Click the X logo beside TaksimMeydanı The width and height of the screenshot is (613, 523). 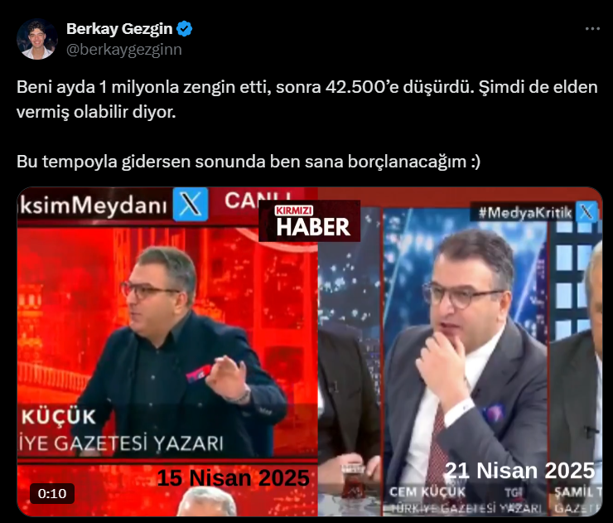coord(191,204)
